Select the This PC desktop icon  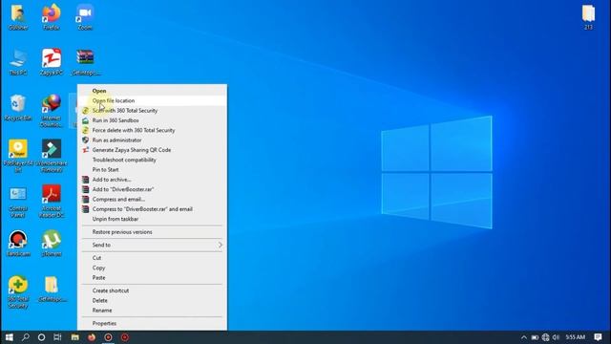coord(18,62)
